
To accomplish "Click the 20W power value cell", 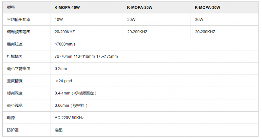I will (x=131, y=20).
